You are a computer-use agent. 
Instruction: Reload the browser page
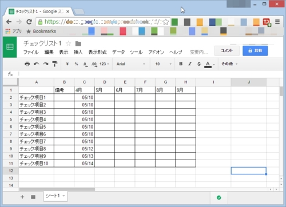pyautogui.click(x=29, y=22)
